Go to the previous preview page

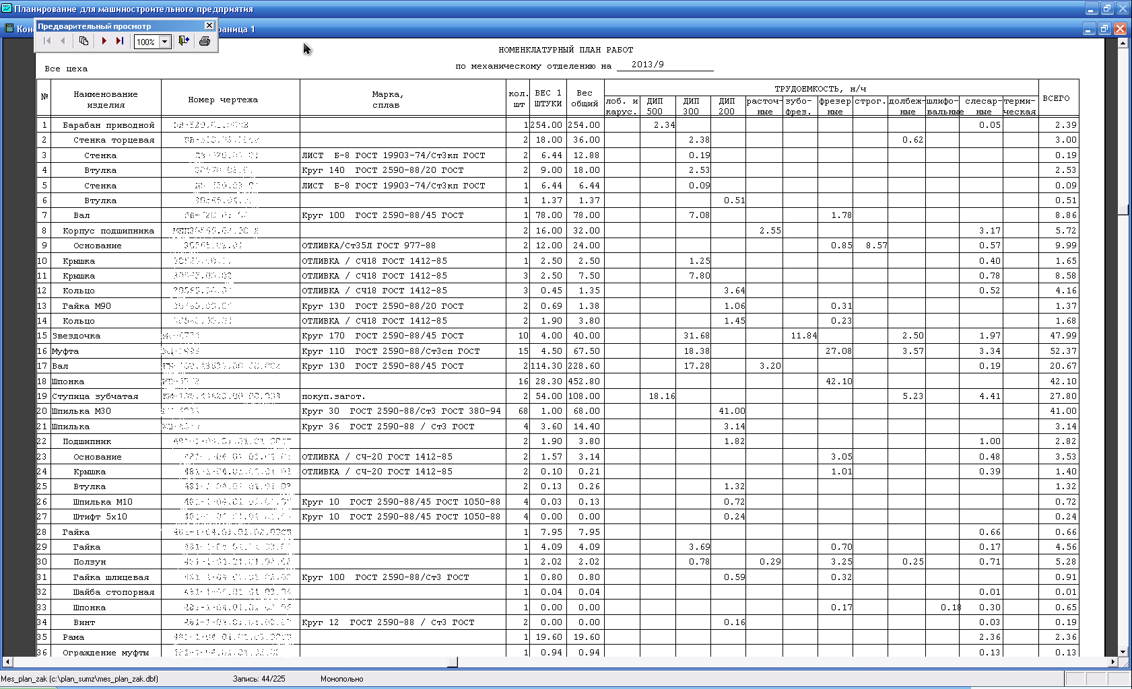pos(63,41)
